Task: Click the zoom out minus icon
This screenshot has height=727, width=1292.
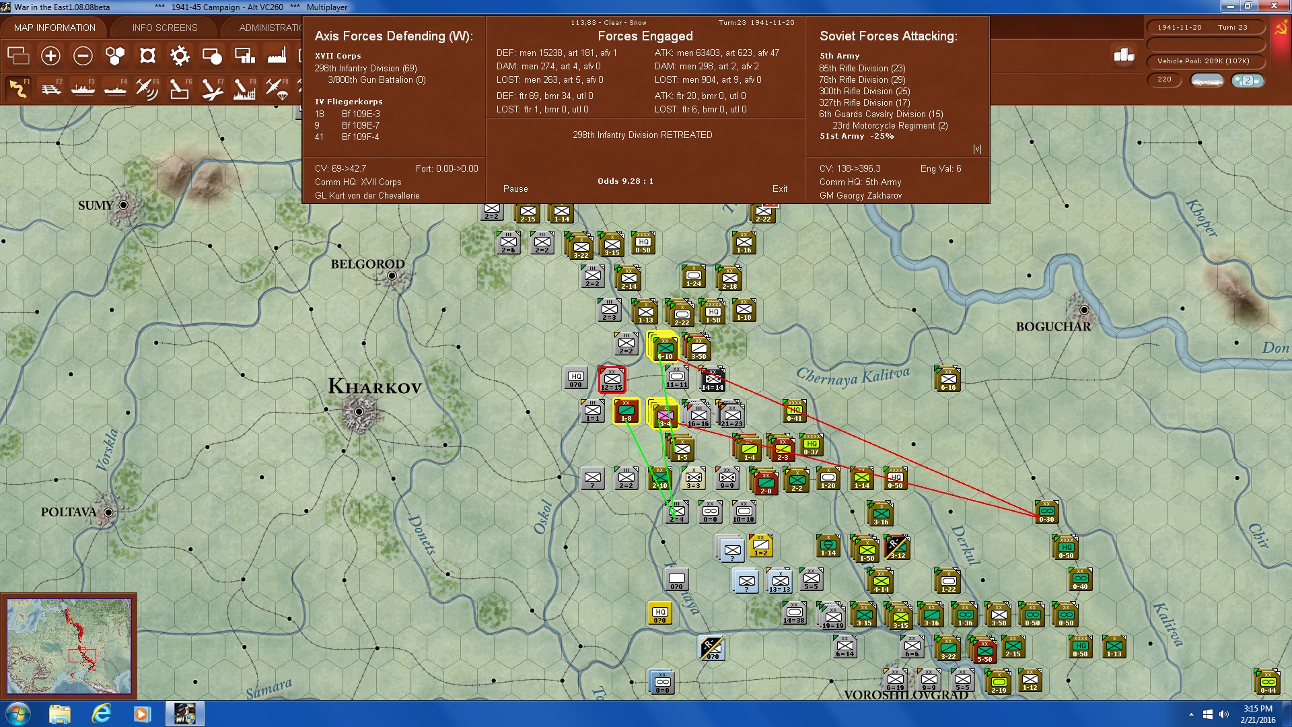Action: tap(83, 56)
